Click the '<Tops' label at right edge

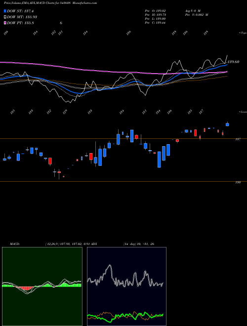tap(243, 33)
